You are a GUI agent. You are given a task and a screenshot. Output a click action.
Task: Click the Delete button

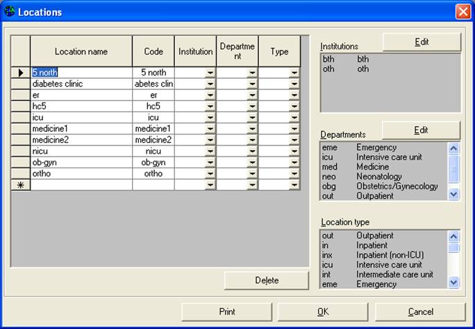pos(267,281)
